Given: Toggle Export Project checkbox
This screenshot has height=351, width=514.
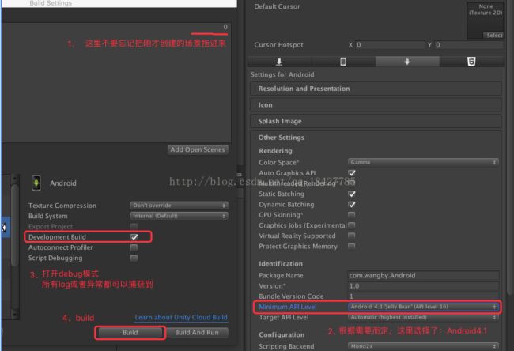Looking at the screenshot, I should click(x=134, y=226).
